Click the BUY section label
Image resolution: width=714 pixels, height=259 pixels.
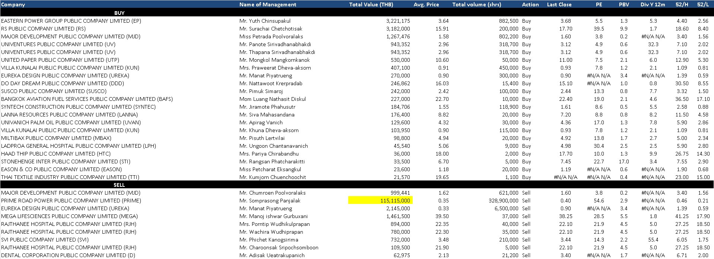tap(119, 13)
